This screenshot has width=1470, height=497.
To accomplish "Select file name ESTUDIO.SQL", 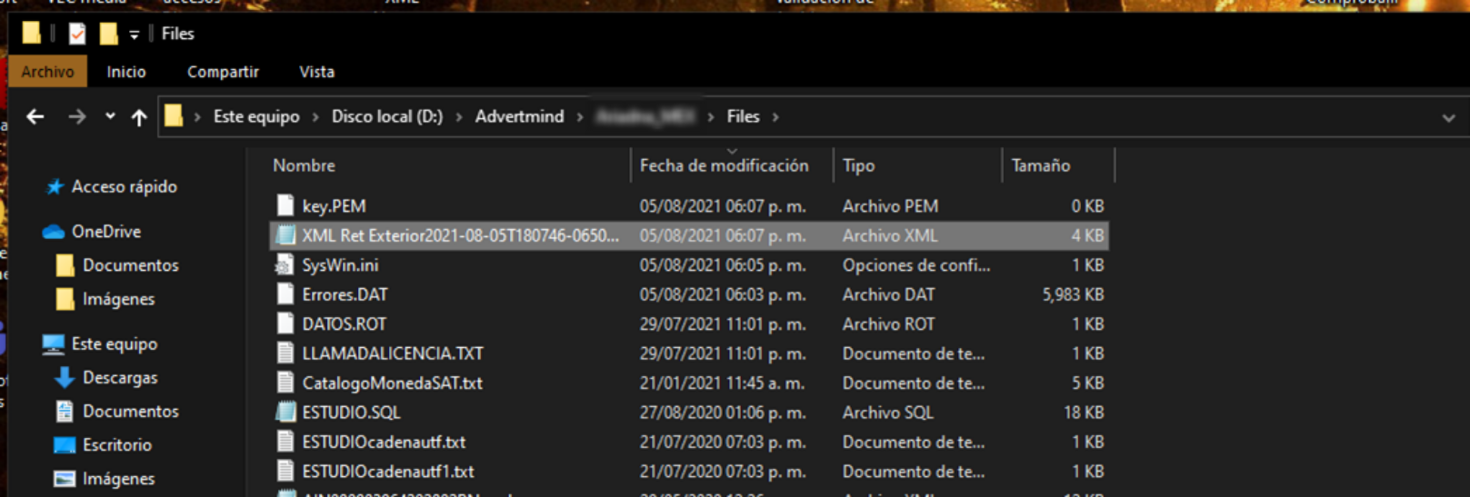I will click(x=351, y=413).
